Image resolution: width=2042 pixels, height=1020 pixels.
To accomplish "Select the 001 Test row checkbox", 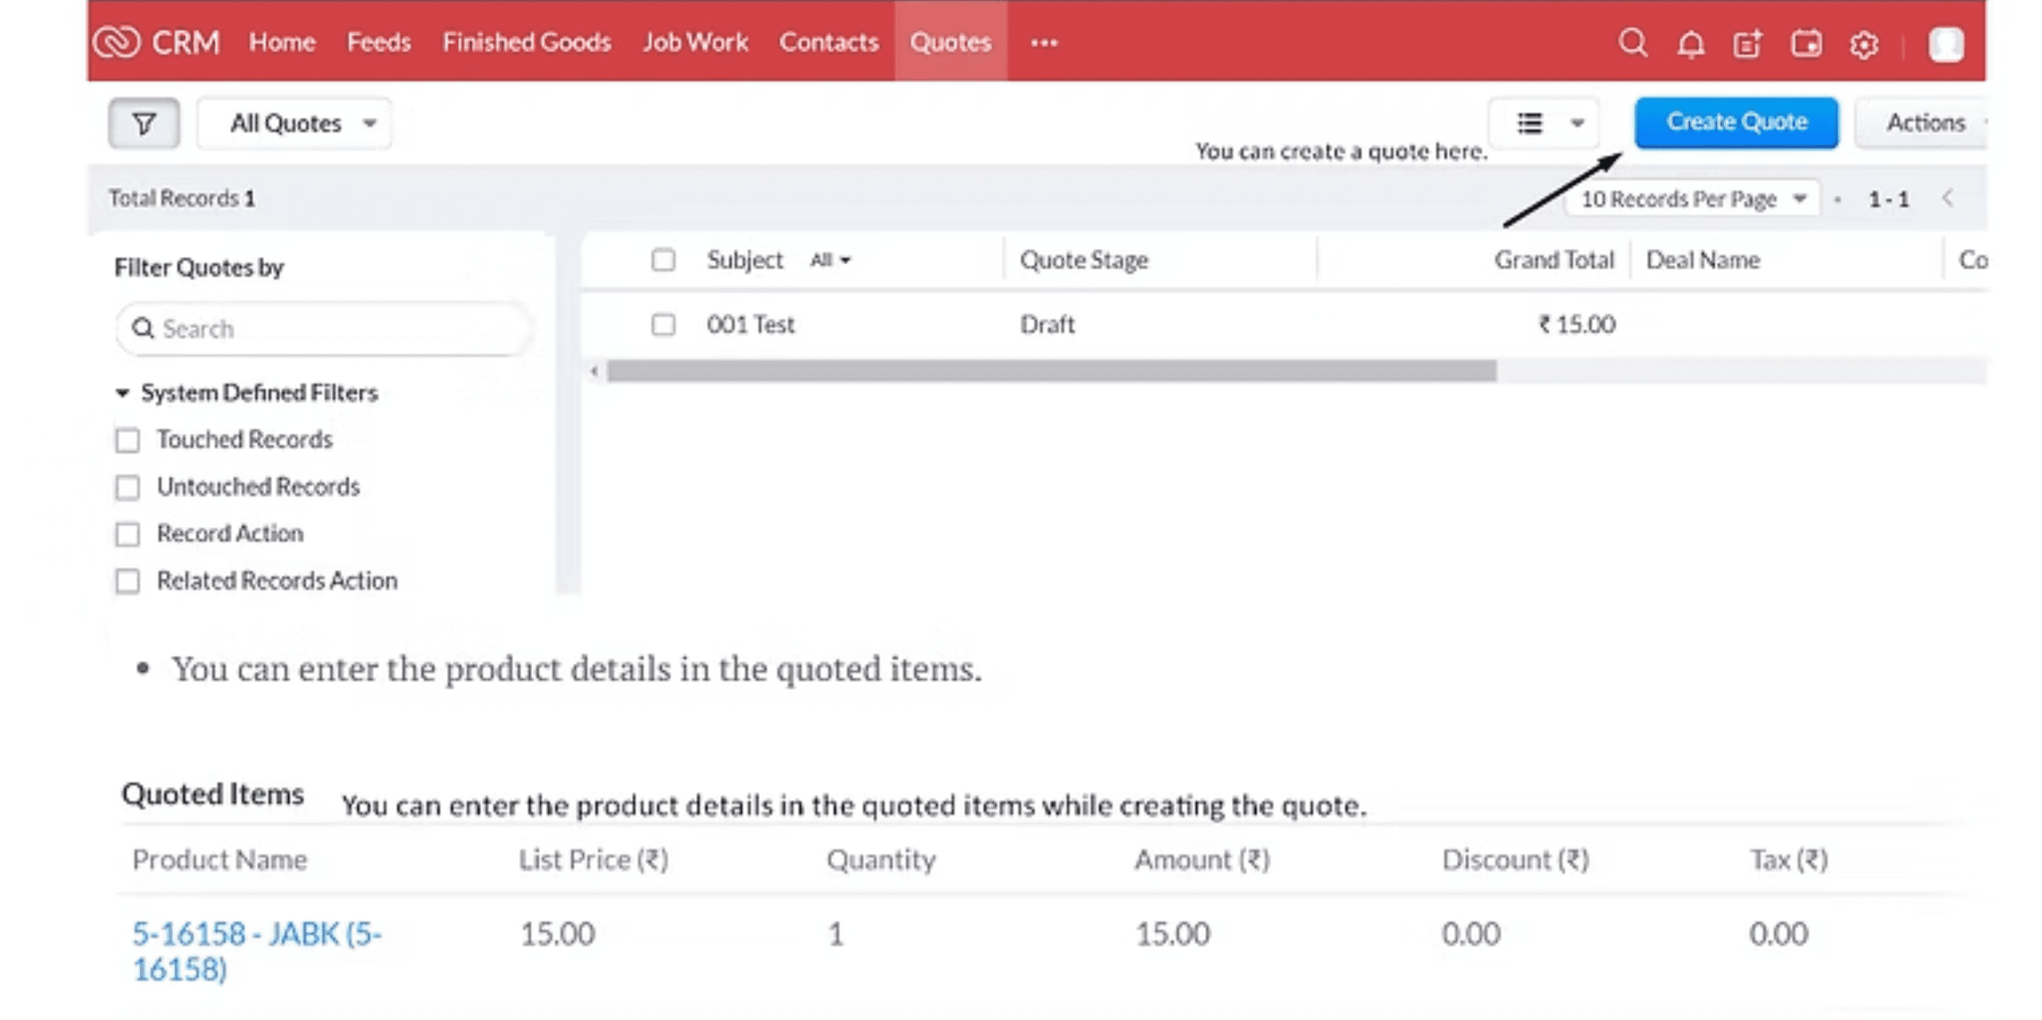I will tap(663, 325).
